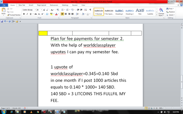Expand the Styles gallery More arrow

coord(157,15)
